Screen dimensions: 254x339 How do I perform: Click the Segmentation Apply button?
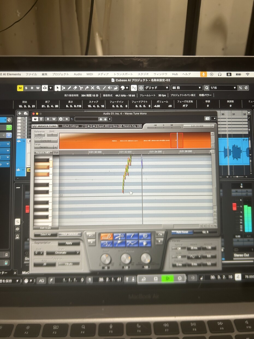click(x=69, y=243)
